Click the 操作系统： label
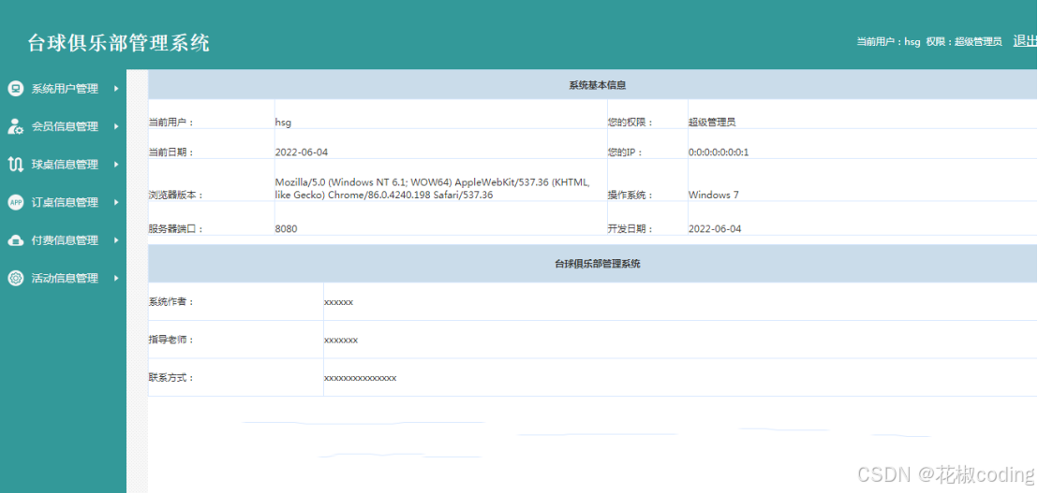 pyautogui.click(x=630, y=195)
